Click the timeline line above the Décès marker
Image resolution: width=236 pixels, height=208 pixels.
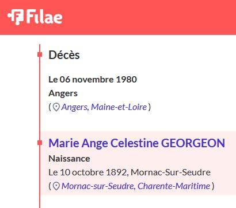coord(40,48)
